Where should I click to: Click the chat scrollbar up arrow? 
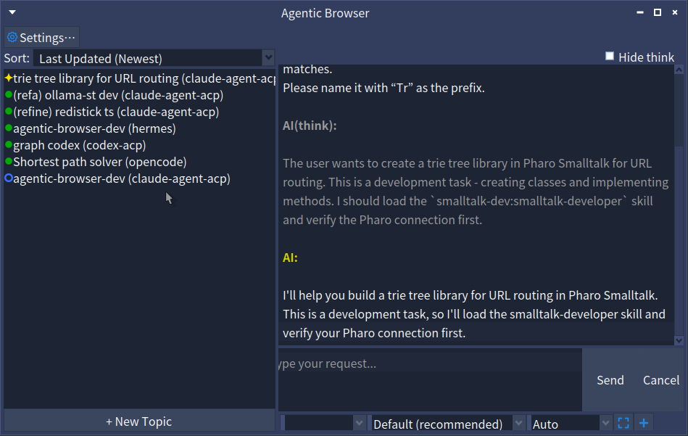tap(679, 70)
